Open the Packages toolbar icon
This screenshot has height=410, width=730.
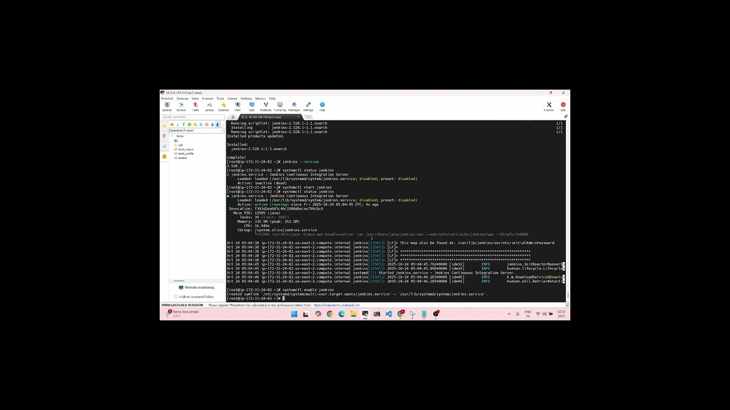point(294,106)
